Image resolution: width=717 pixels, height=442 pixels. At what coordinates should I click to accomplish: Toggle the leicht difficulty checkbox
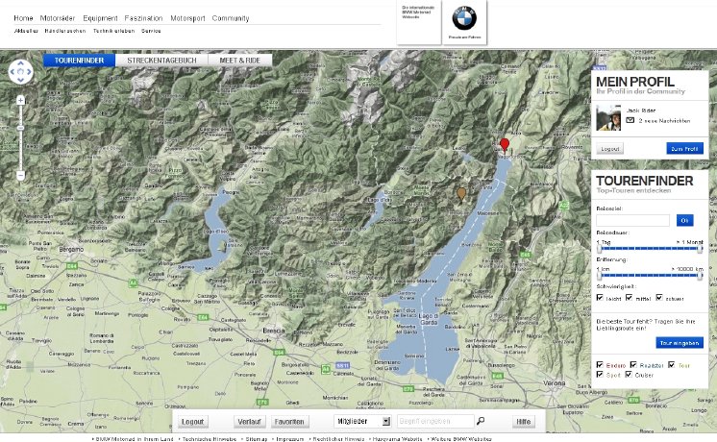point(600,298)
